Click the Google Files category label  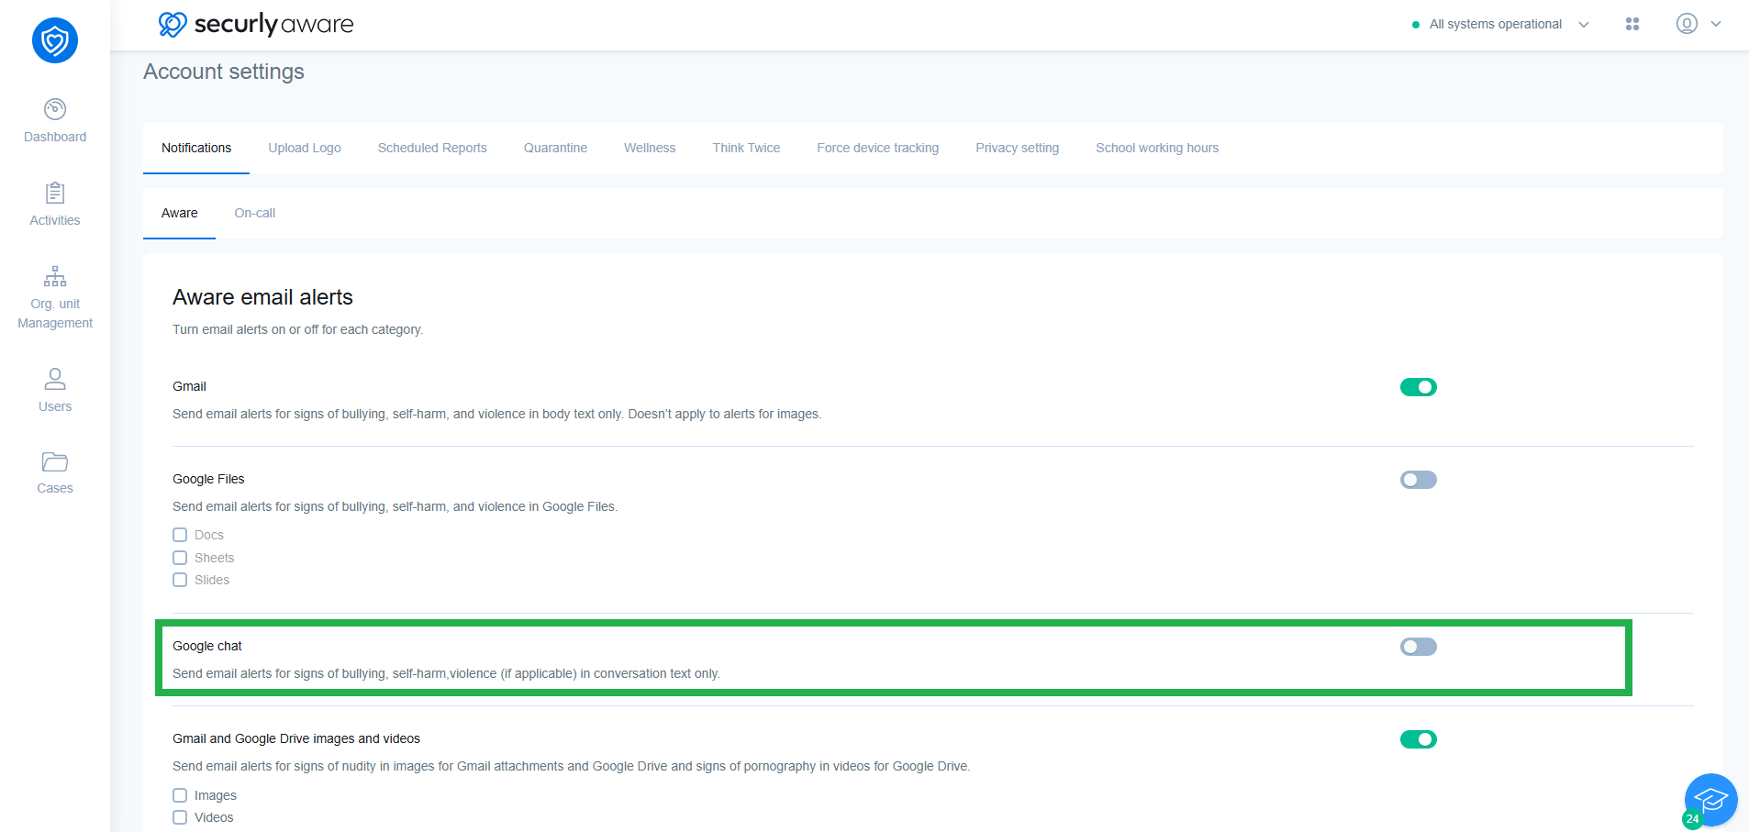208,479
